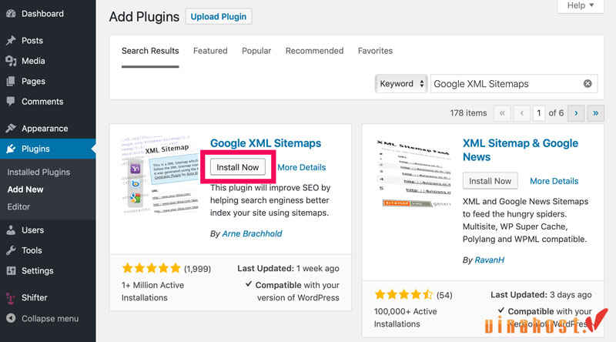Click the '100,000+ Active Installations' text
Image resolution: width=616 pixels, height=342 pixels.
click(x=406, y=317)
